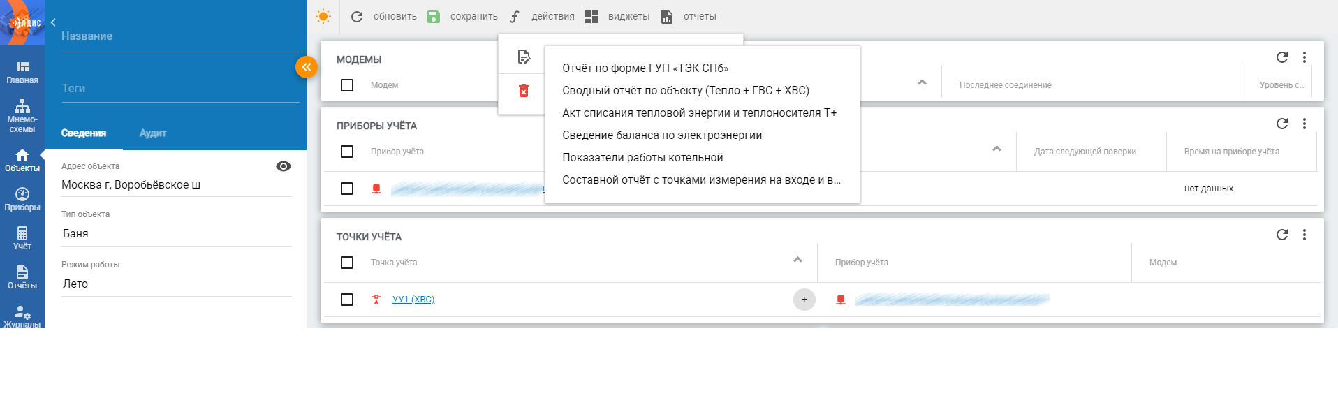The image size is (1338, 419).
Task: Collapse the side panel with orange arrow button
Action: (x=307, y=67)
